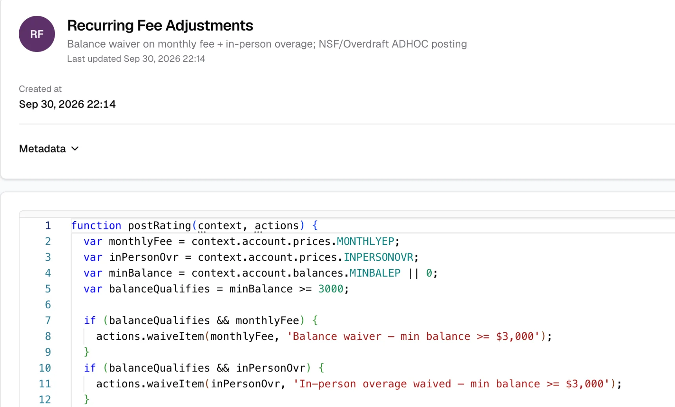Click the 'In-person overage waived' string
The image size is (675, 407).
(x=451, y=384)
